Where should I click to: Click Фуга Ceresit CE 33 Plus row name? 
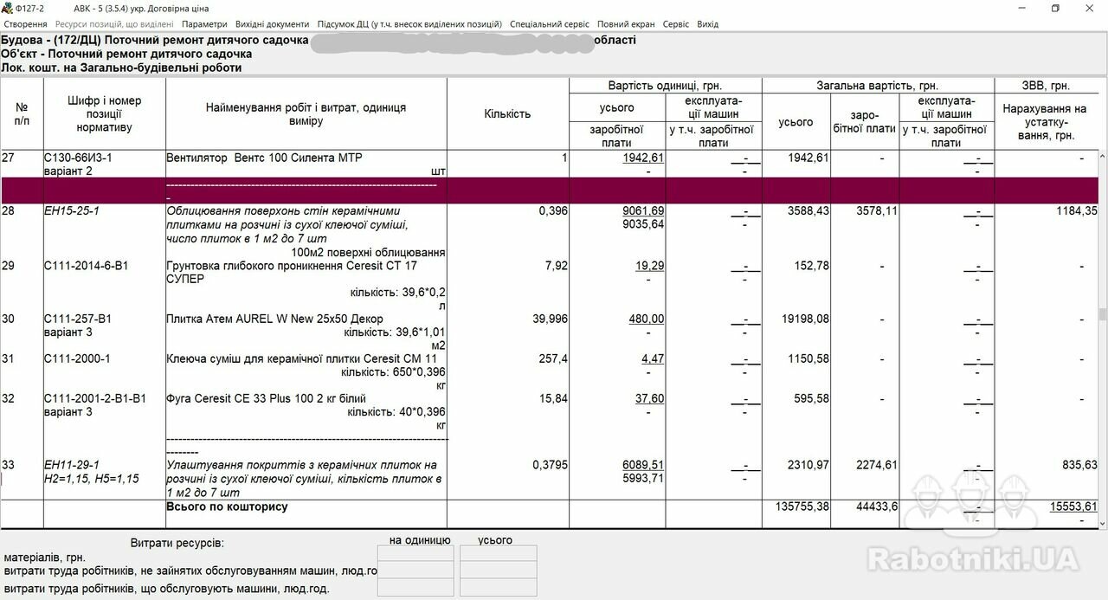[266, 398]
